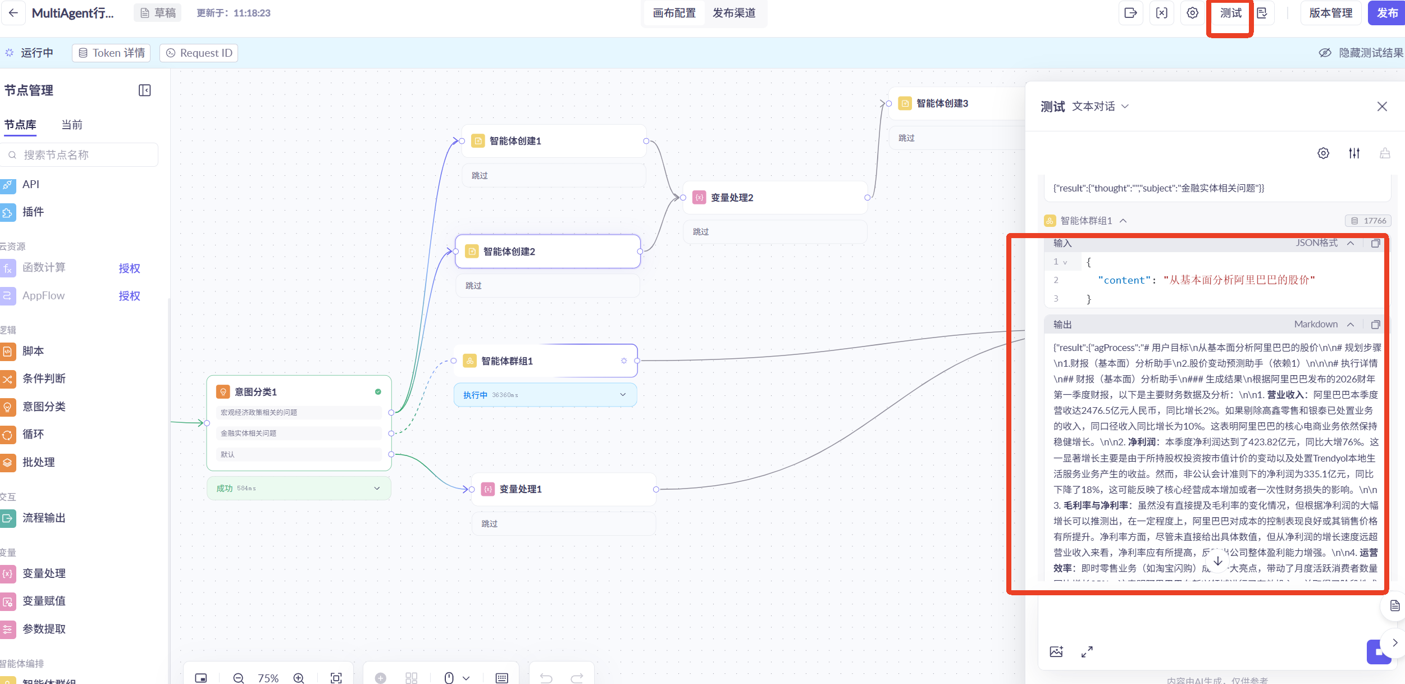Screen dimensions: 1405x684
Task: Expand the 执行中 status bar dropdown
Action: [623, 395]
